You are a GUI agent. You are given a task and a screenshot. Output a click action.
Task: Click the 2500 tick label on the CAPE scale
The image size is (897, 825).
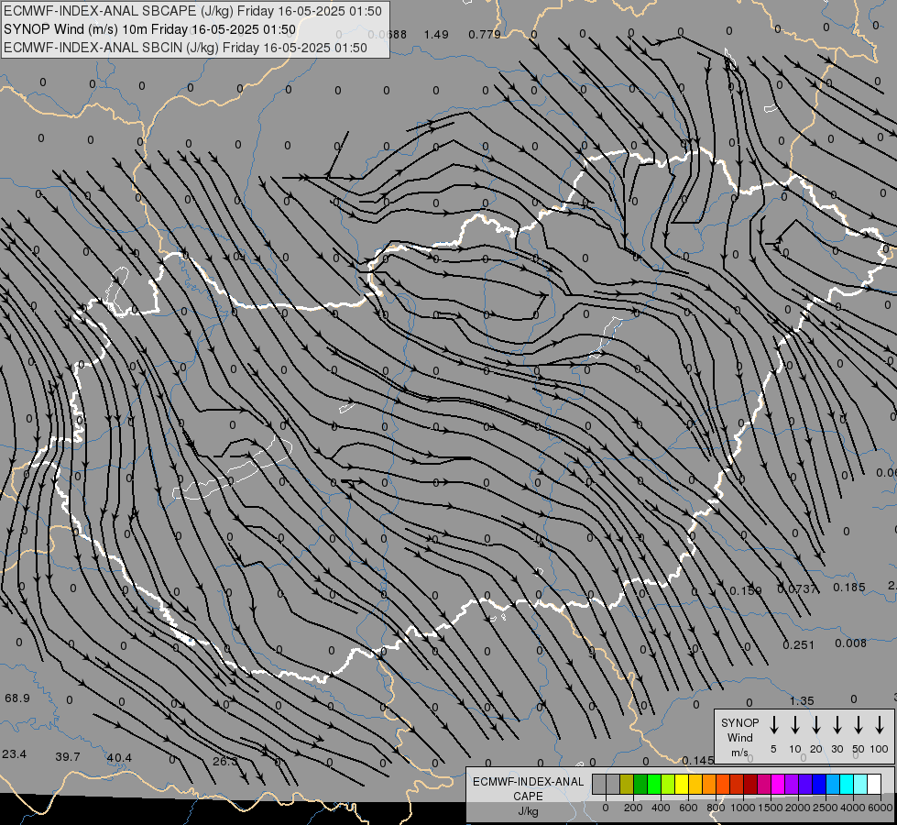(x=826, y=808)
